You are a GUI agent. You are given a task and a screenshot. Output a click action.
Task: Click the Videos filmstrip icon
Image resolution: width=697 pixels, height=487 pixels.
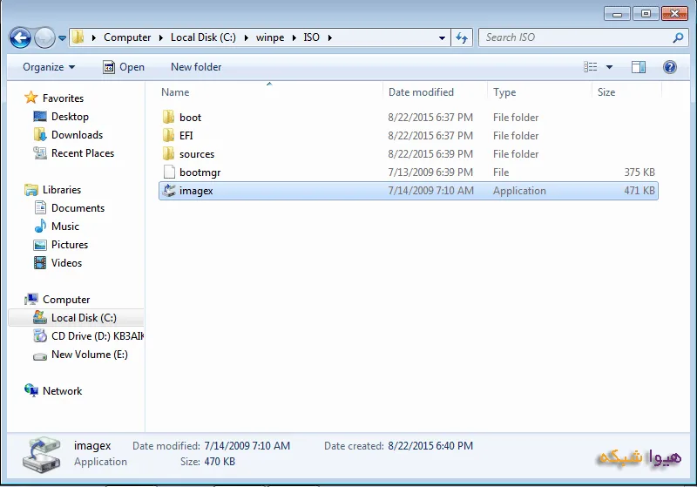pos(40,262)
